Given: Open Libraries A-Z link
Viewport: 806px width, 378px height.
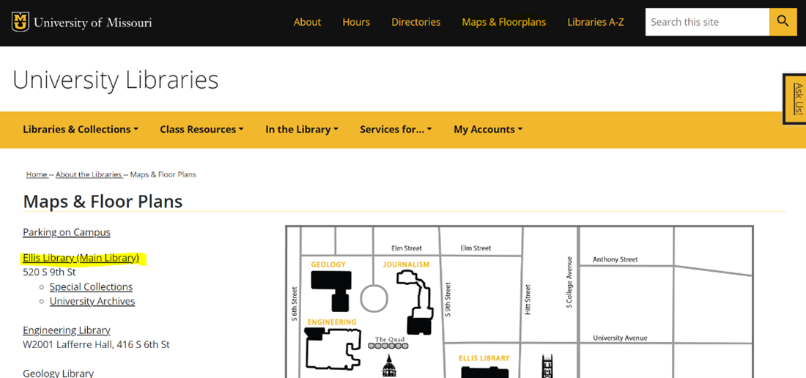Looking at the screenshot, I should tap(595, 22).
